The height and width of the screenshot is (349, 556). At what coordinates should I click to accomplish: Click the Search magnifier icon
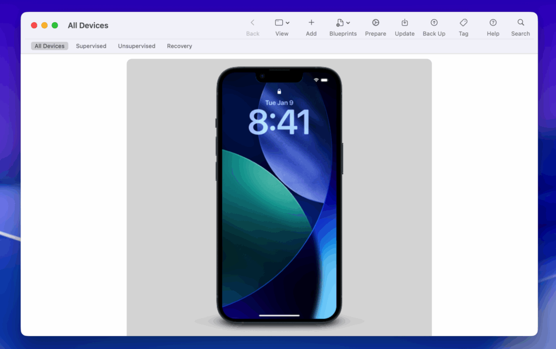(x=520, y=23)
